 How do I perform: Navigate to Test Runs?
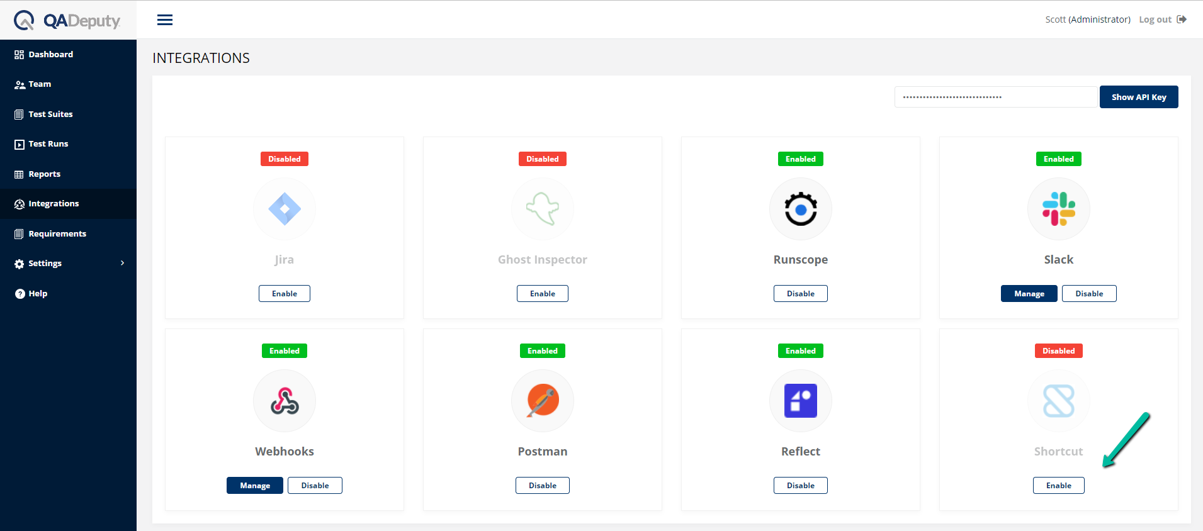click(68, 144)
